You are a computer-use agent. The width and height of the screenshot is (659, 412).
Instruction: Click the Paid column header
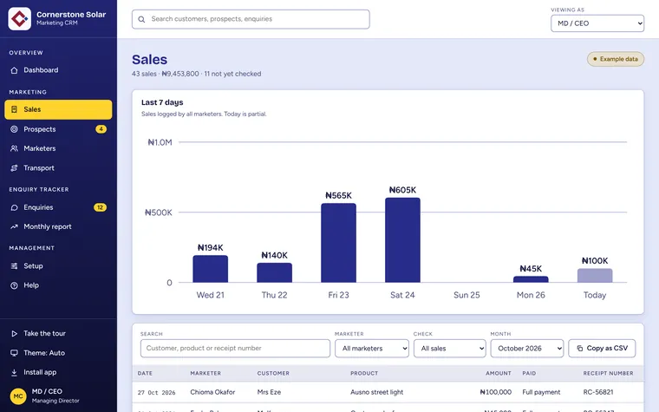(529, 373)
